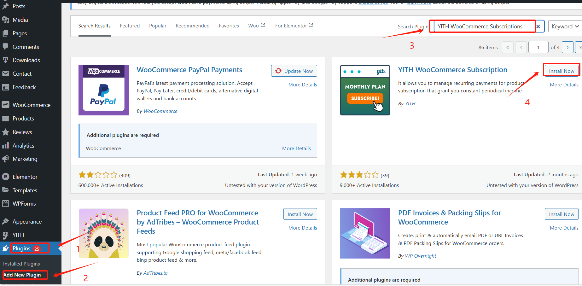Viewport: 582px width, 286px height.
Task: Select the WooCommerce sidebar icon
Action: coord(6,104)
